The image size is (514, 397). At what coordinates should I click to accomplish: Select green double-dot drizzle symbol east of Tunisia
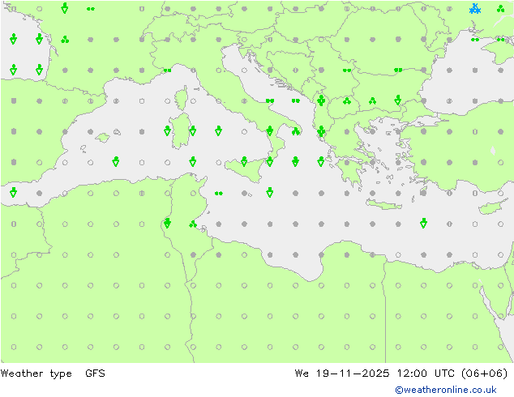click(219, 194)
